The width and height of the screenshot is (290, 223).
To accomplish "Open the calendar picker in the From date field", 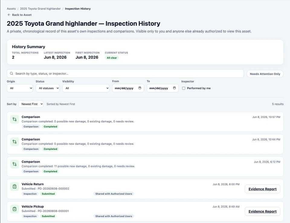I will (x=140, y=88).
